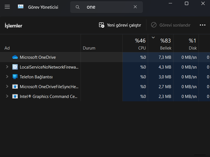Click Görevi sonlandır button

[171, 25]
